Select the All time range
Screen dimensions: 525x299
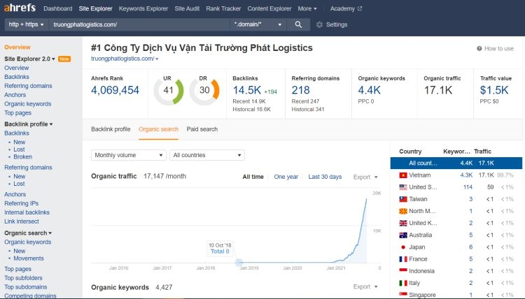253,177
